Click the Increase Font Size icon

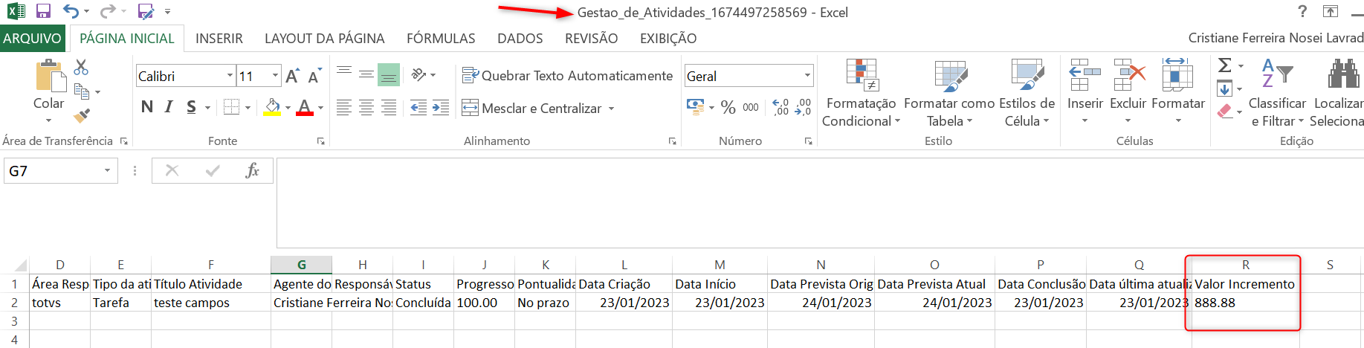(292, 76)
